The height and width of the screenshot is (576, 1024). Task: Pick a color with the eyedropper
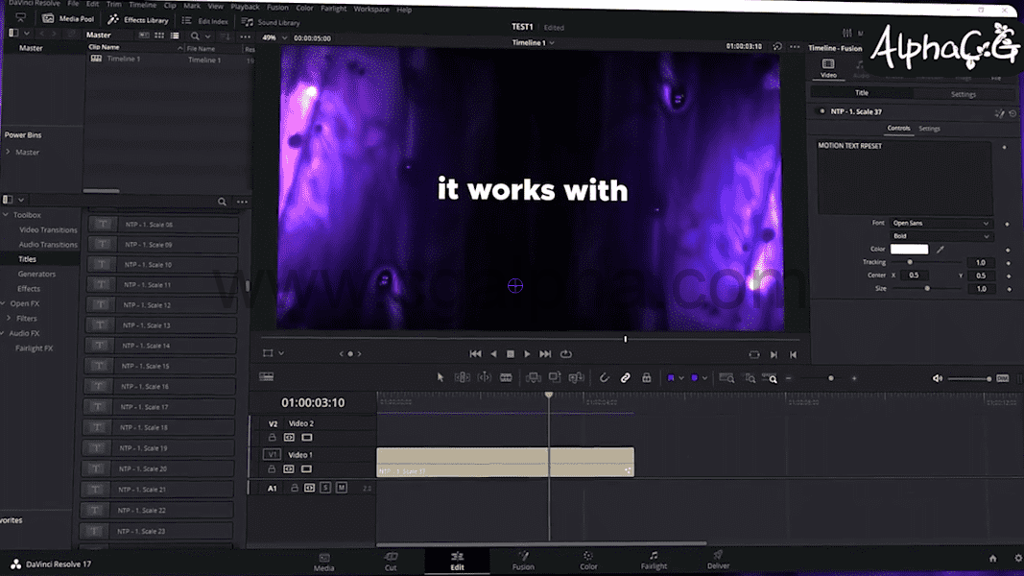coord(941,250)
